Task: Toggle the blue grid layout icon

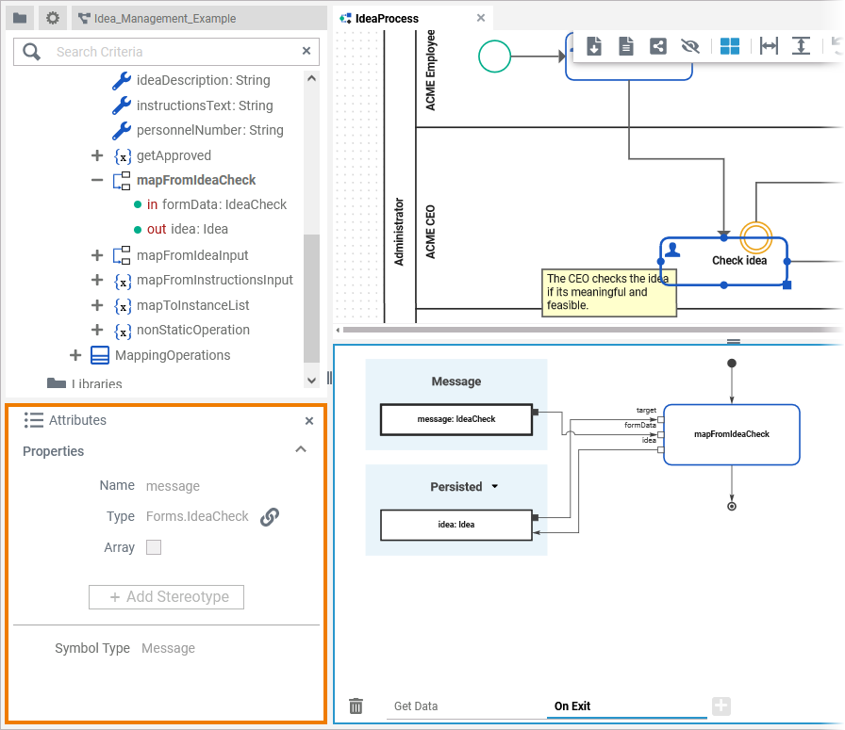Action: [730, 46]
